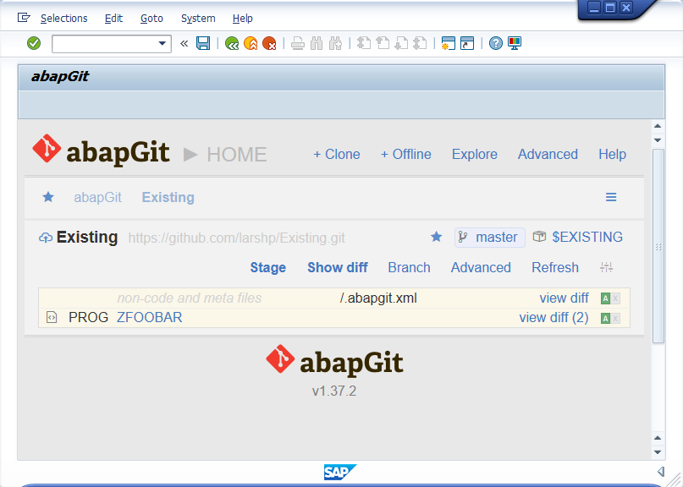Viewport: 683px width, 487px height.
Task: Click the favorites star in the repo bar
Action: click(48, 197)
